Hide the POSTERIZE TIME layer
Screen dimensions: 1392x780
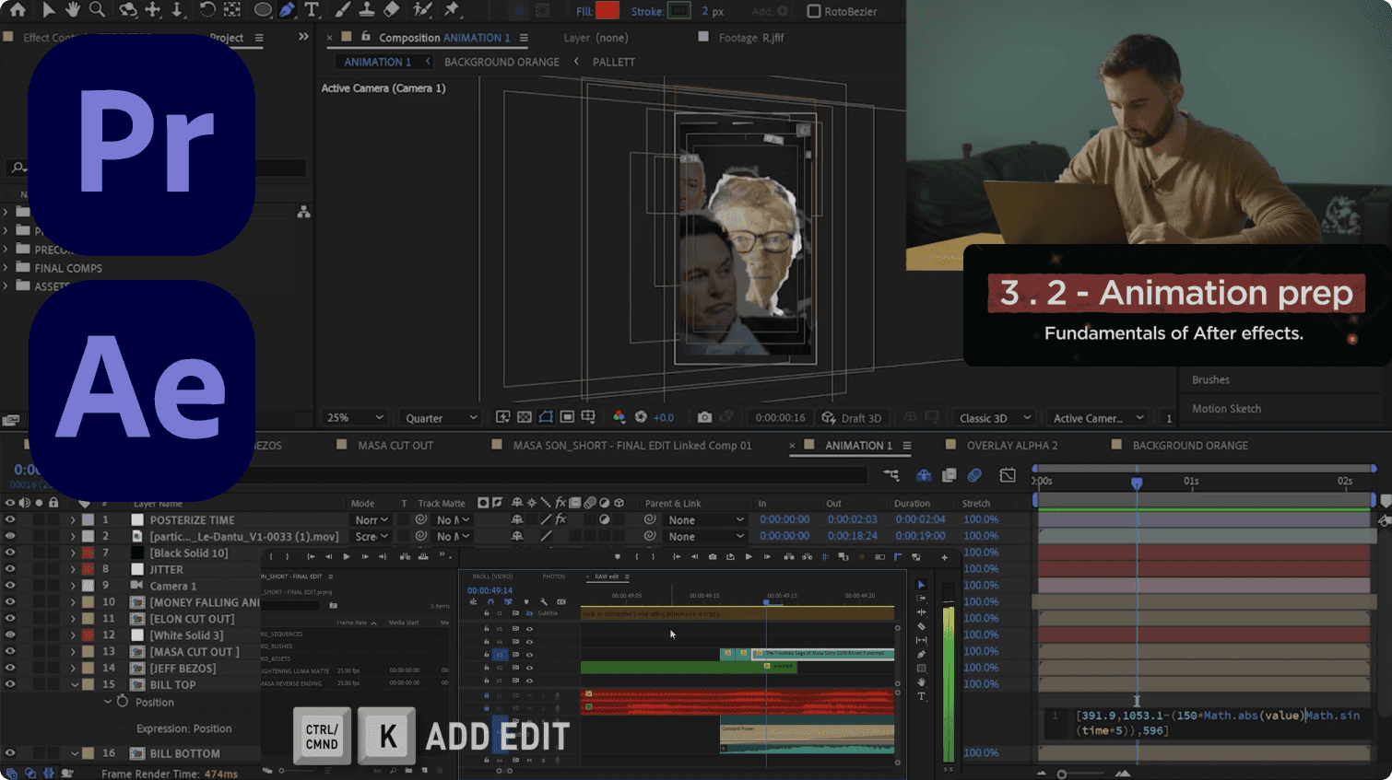[x=10, y=519]
